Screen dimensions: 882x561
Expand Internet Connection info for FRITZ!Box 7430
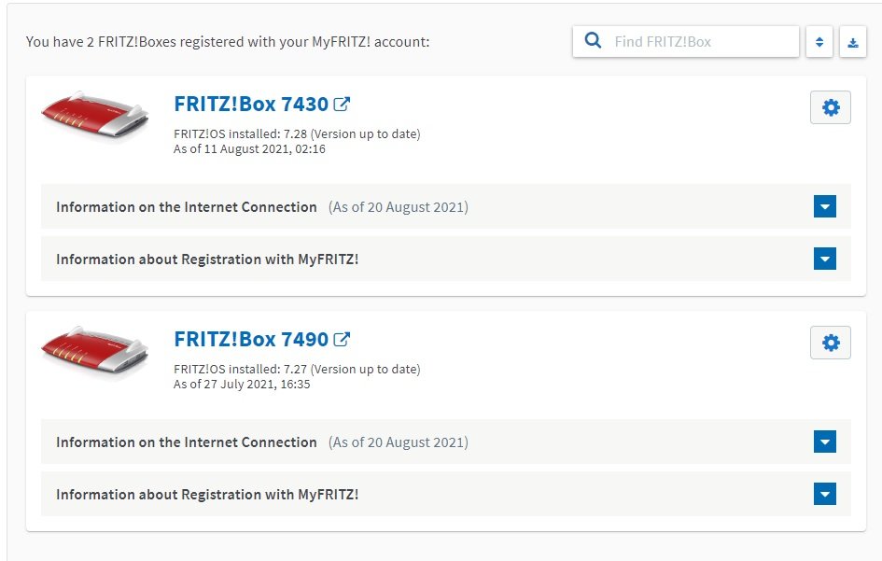tap(825, 206)
